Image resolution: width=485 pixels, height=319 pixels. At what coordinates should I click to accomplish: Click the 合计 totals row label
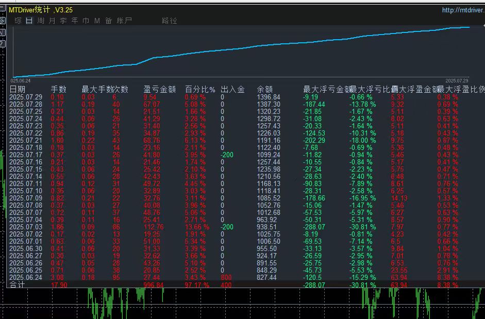click(x=17, y=284)
